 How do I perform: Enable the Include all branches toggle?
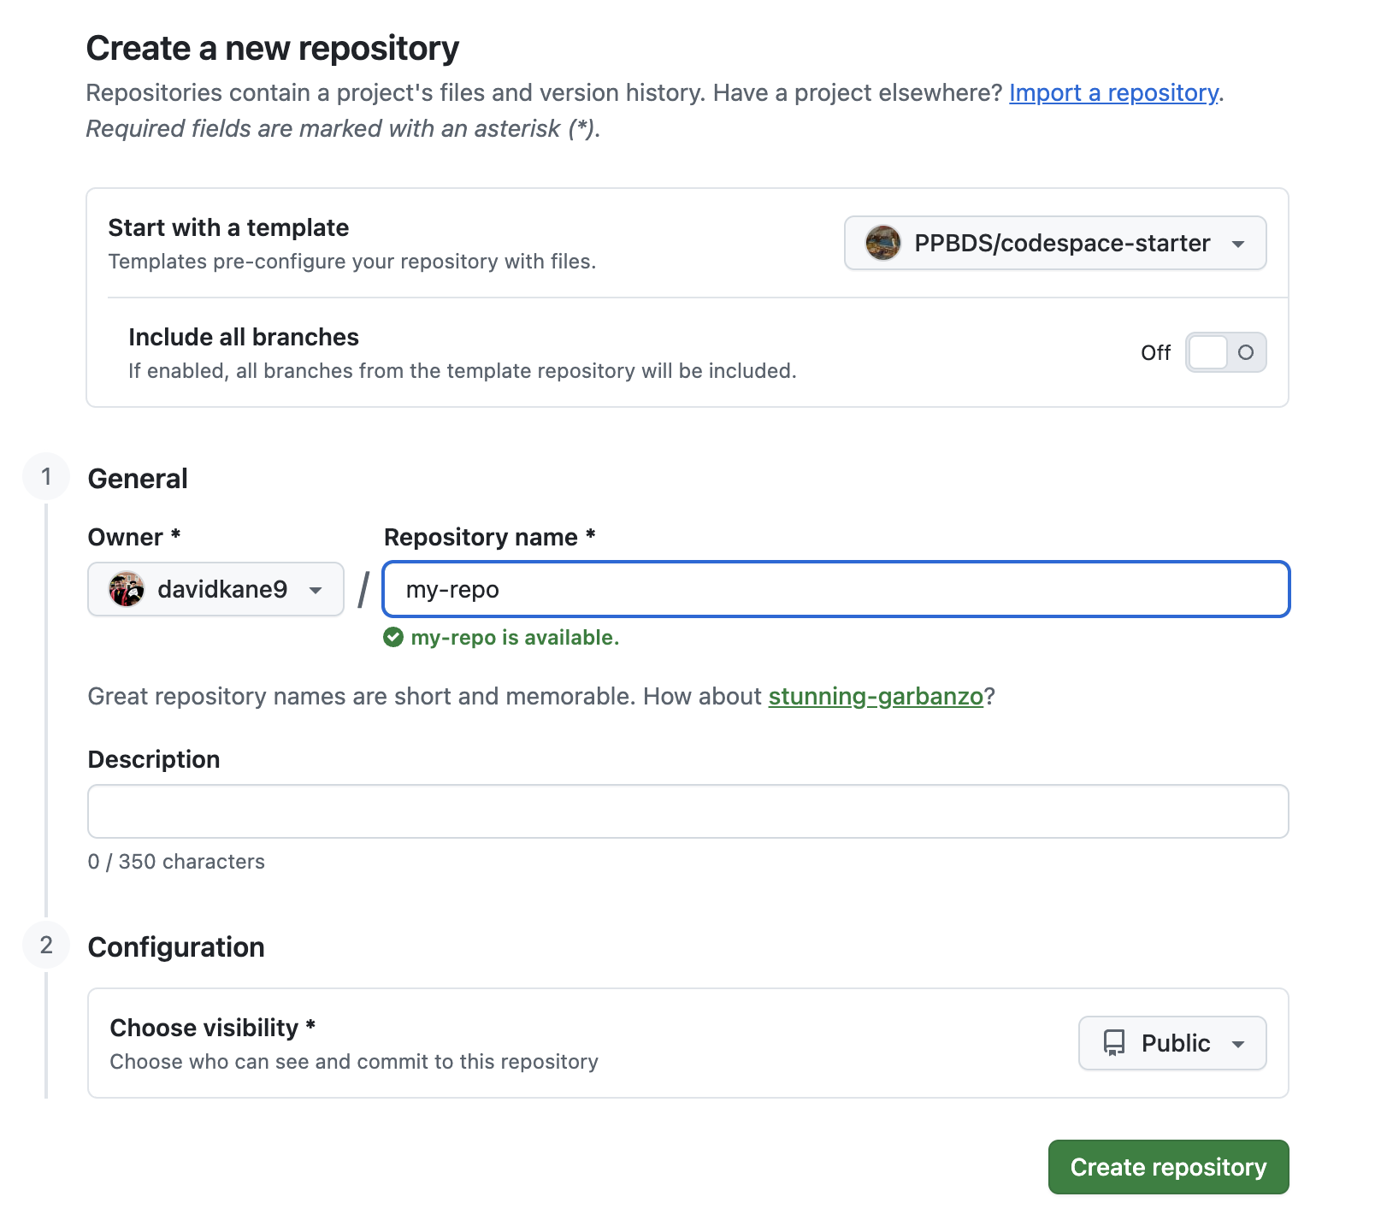pyautogui.click(x=1225, y=352)
